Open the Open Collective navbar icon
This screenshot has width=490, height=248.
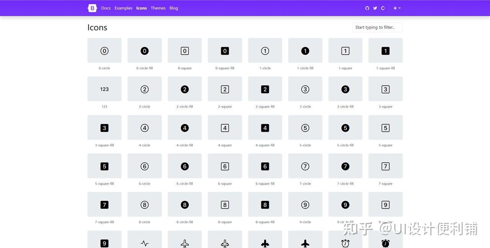[383, 8]
